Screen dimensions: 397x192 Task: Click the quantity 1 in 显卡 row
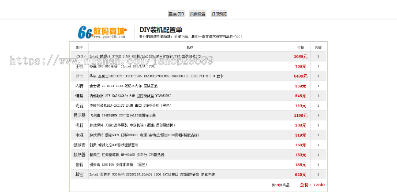[x=318, y=76]
